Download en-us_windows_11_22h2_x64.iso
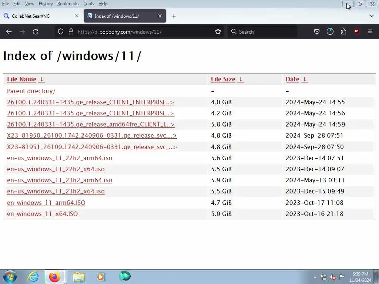Image resolution: width=379 pixels, height=284 pixels. (x=56, y=169)
